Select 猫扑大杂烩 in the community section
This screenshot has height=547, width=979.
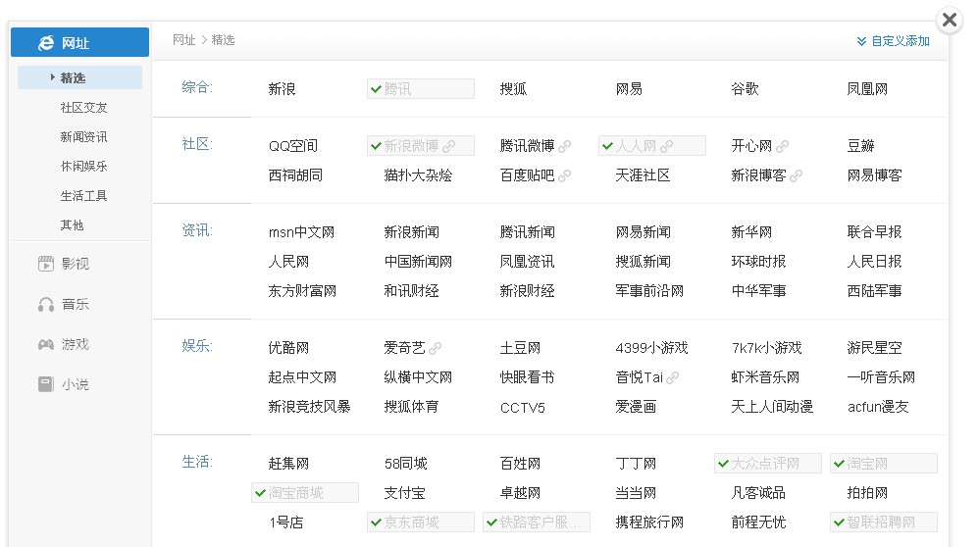(x=418, y=175)
